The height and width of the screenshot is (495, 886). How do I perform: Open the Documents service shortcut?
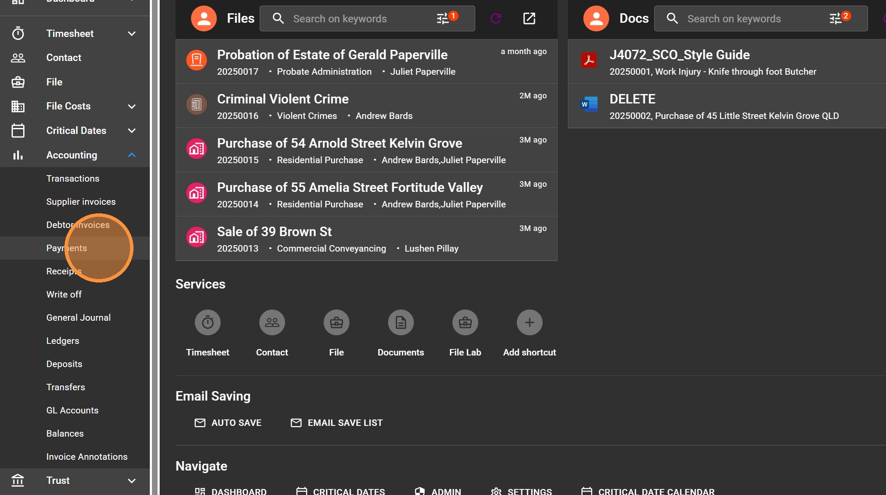click(401, 322)
